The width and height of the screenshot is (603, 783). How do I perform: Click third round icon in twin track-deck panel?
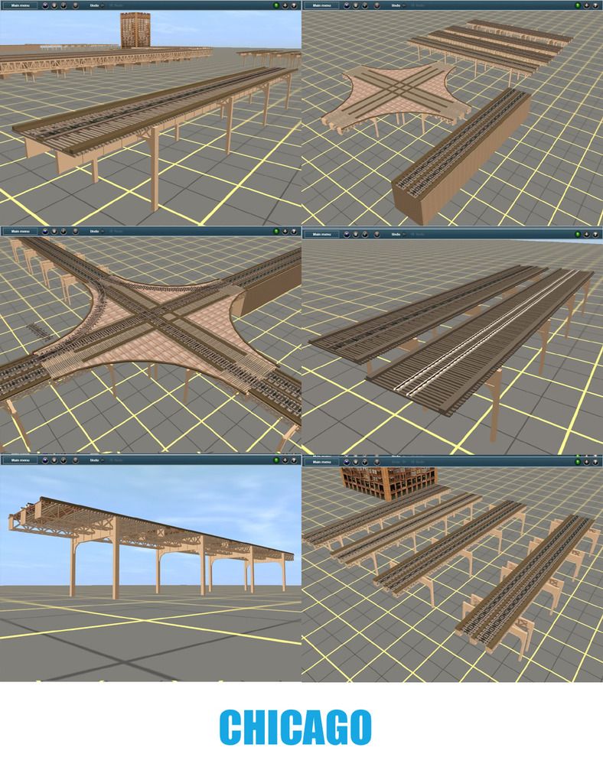[365, 234]
